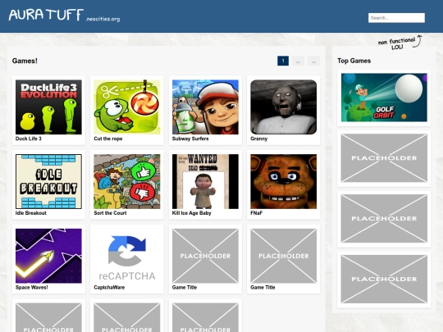This screenshot has width=443, height=332.
Task: Open the Golf Orbit thumbnail in Top Games
Action: 384,98
